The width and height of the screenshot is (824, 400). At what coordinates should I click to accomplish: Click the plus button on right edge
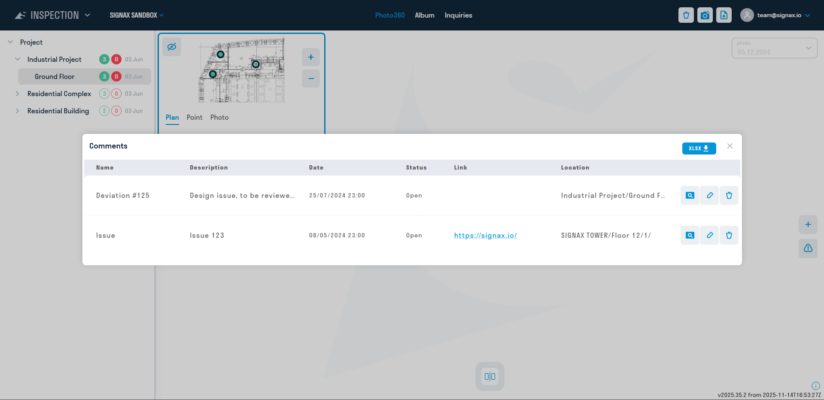coord(808,224)
